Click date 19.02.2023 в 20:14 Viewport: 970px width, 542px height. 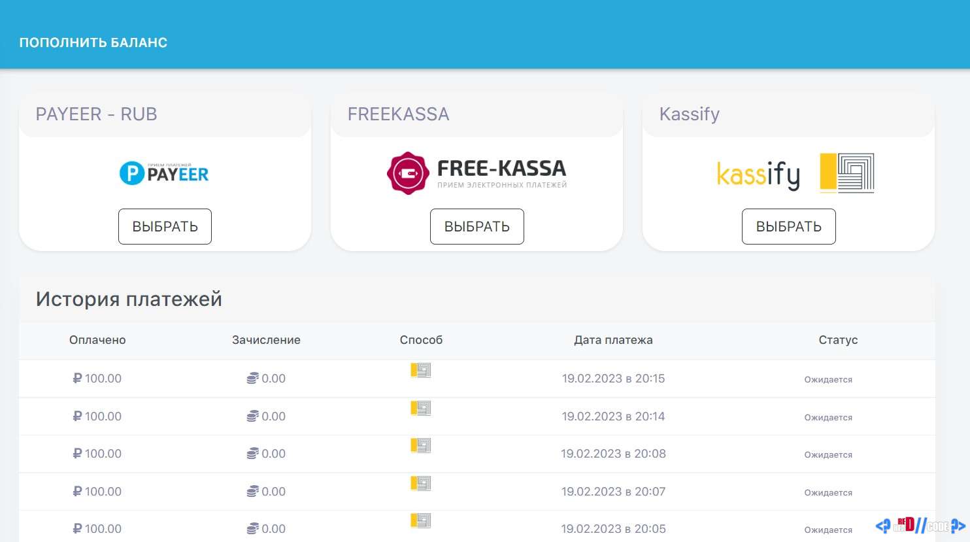(613, 416)
